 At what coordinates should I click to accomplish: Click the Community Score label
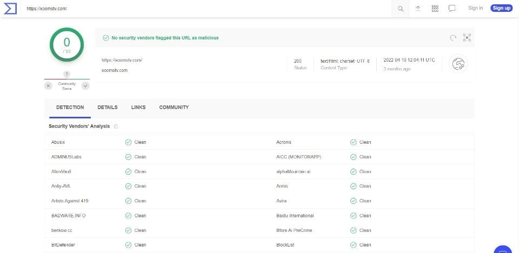pos(67,86)
